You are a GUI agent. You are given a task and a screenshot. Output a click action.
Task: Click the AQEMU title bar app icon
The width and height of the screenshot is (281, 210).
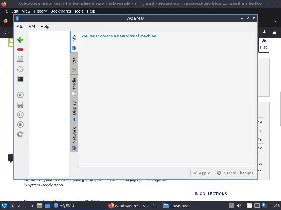coord(17,18)
